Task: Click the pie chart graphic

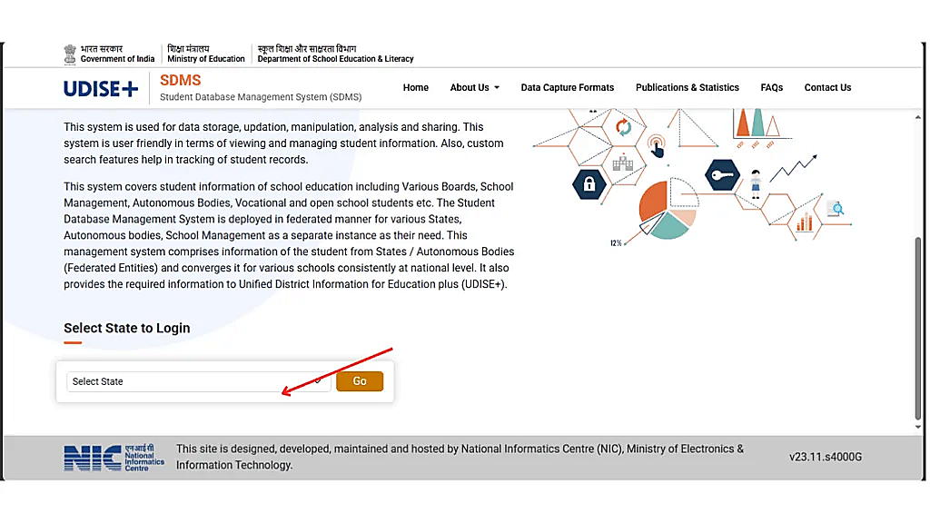Action: (x=668, y=209)
